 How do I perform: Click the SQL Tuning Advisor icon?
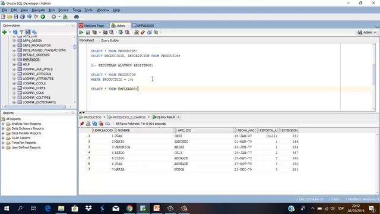click(x=112, y=32)
